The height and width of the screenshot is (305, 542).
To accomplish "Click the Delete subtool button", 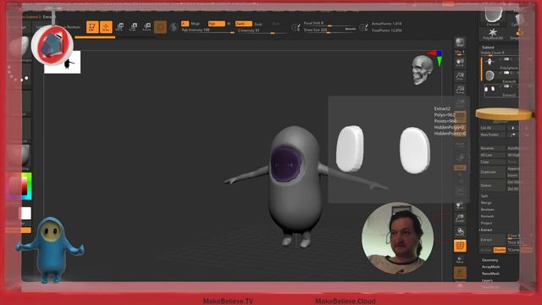I will click(x=493, y=186).
